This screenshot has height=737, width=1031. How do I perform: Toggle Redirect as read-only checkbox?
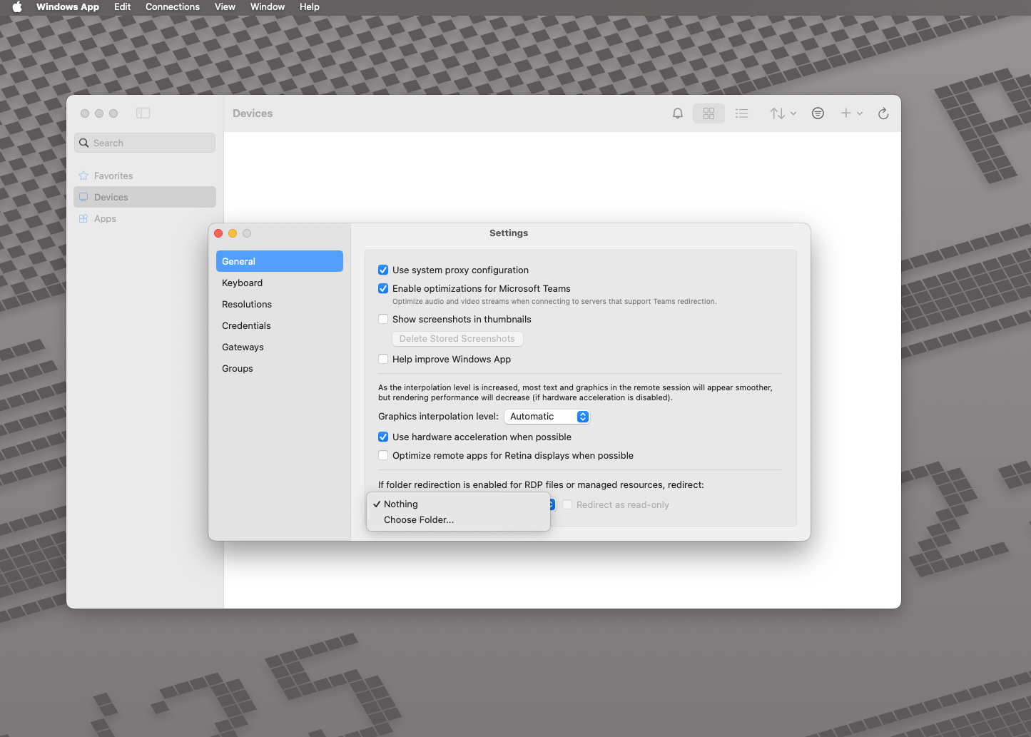(x=567, y=504)
